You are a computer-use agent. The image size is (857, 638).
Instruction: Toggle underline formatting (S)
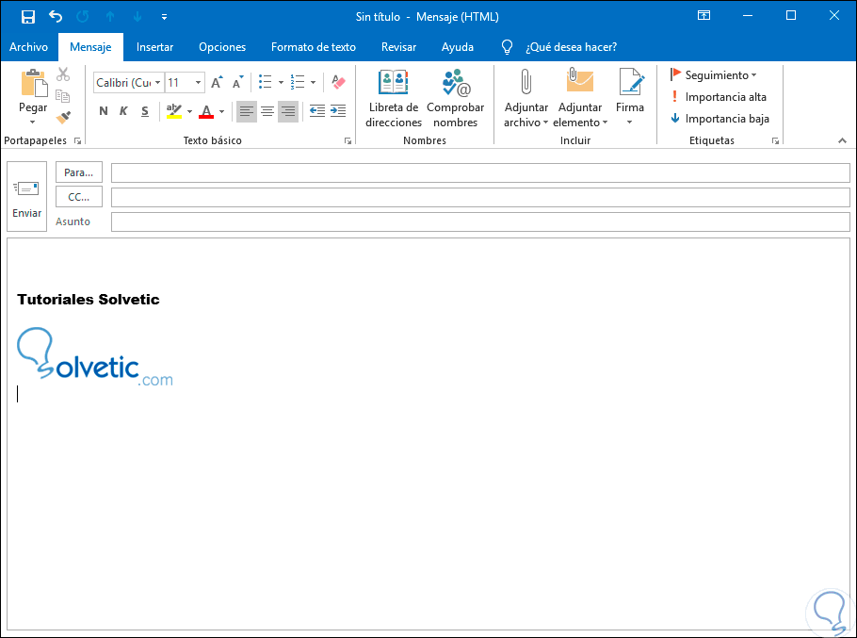tap(144, 111)
